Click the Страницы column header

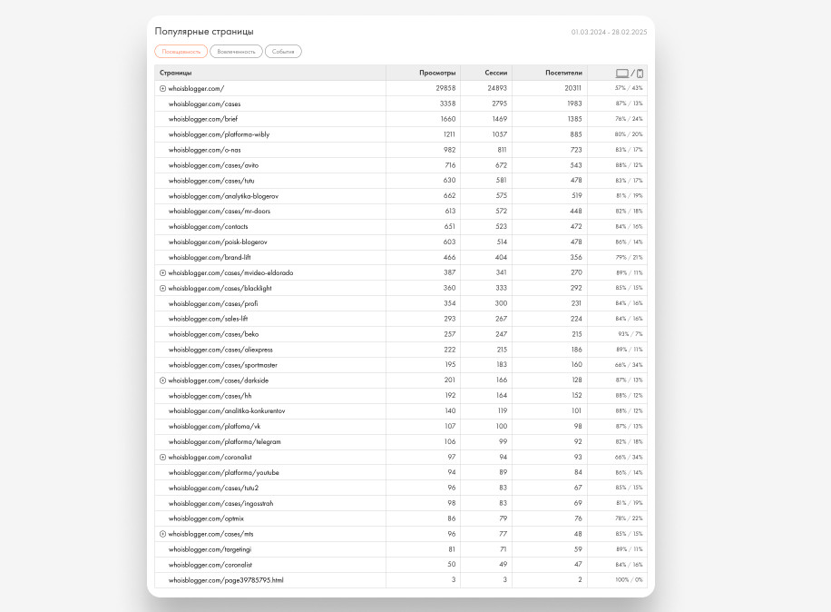(176, 73)
